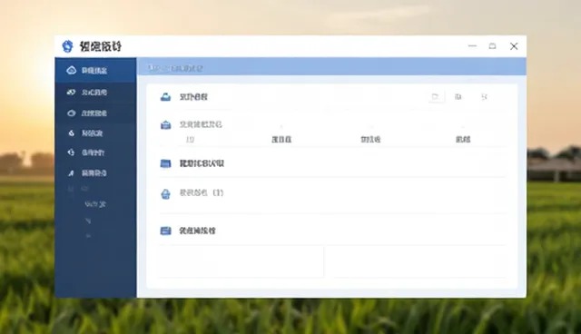The width and height of the screenshot is (581, 334).
Task: Click the blue card icon of the bottom section
Action: tap(165, 231)
